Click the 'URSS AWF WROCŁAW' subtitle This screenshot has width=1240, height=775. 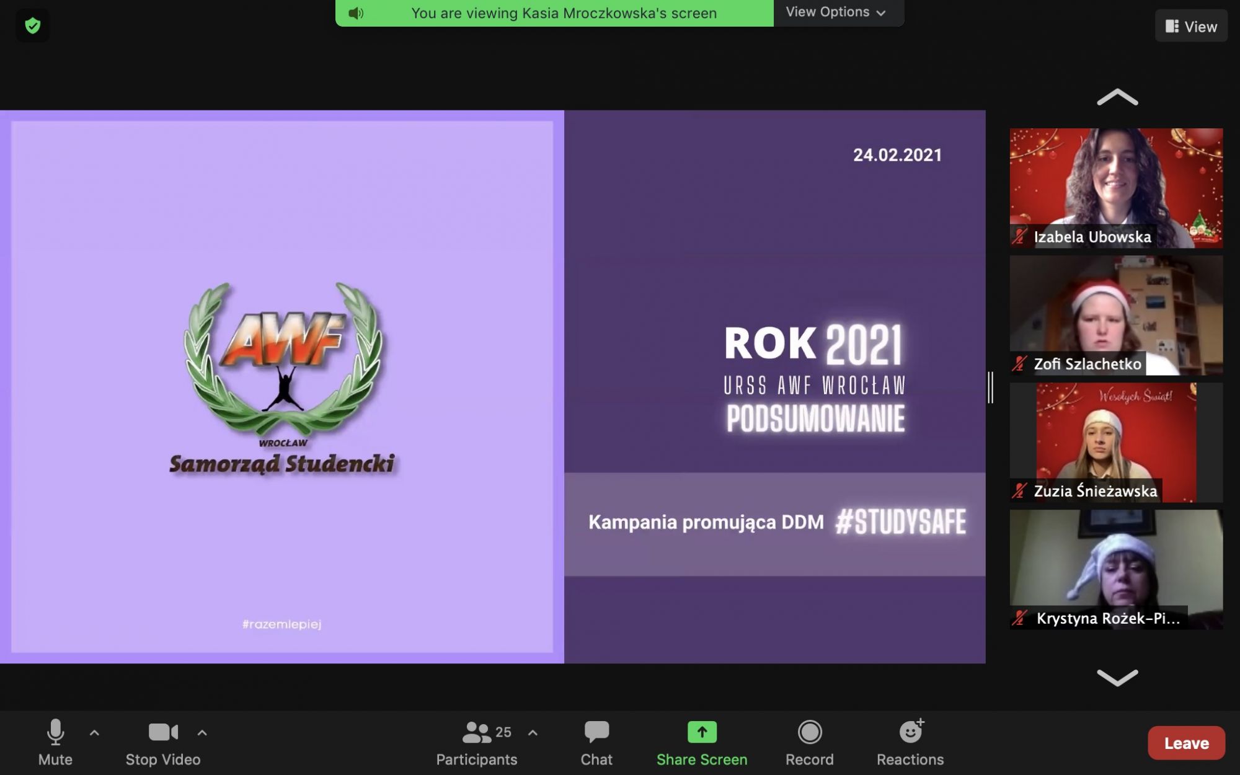click(815, 386)
